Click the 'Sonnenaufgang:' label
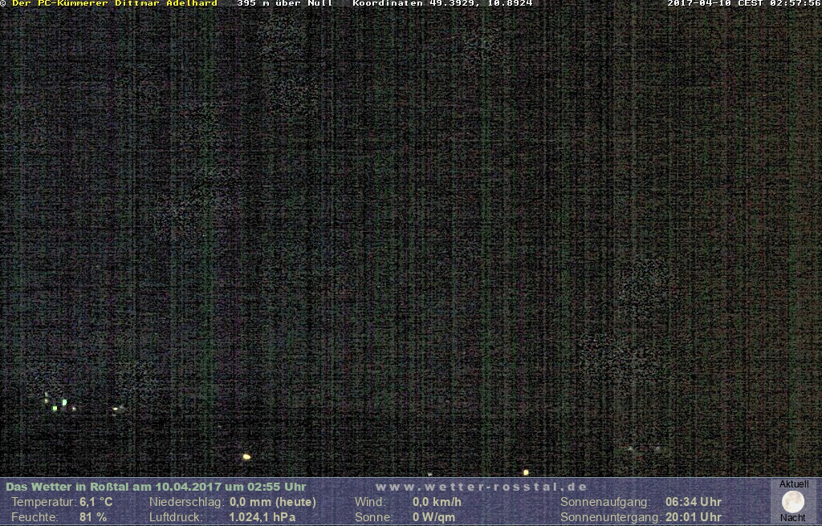 (x=605, y=502)
